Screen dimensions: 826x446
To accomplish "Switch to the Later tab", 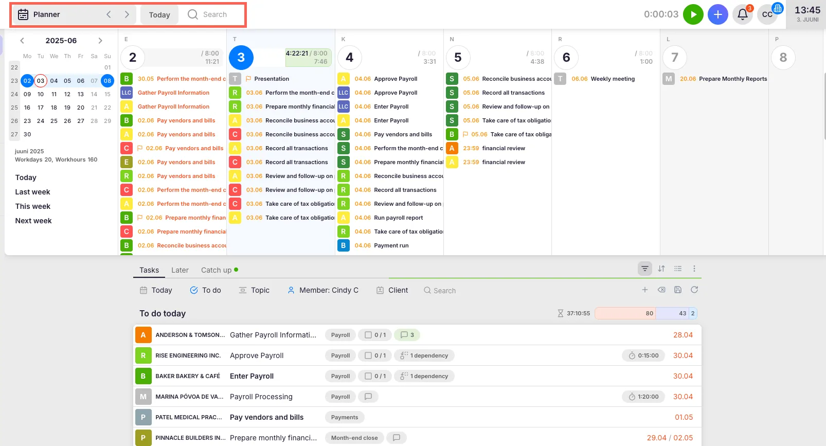I will (179, 270).
